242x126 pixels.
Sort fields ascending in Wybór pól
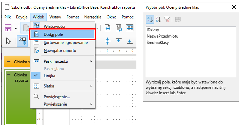point(150,19)
